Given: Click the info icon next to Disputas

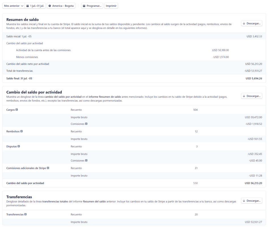Looking at the screenshot, I should point(19,146).
